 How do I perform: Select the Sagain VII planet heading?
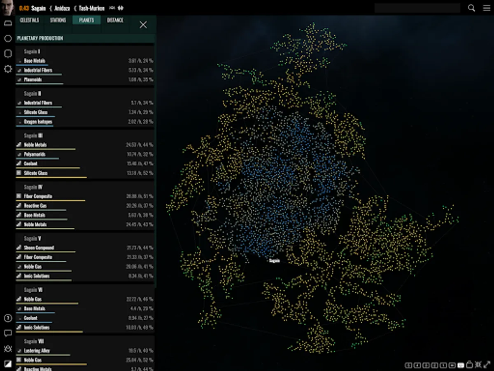34,341
